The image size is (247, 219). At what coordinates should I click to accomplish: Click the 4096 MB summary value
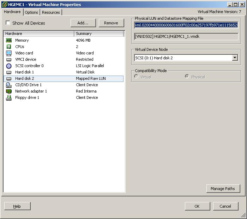[x=83, y=40]
